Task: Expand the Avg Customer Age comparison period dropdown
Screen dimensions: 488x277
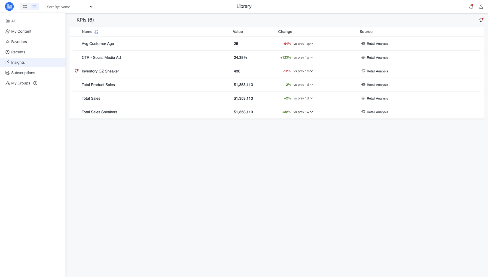Action: point(311,44)
